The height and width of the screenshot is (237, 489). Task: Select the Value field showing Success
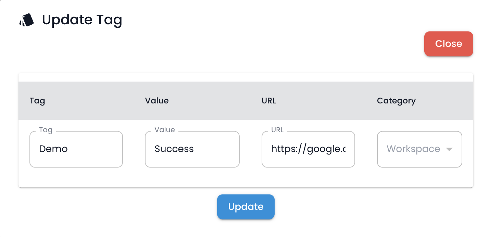[192, 149]
